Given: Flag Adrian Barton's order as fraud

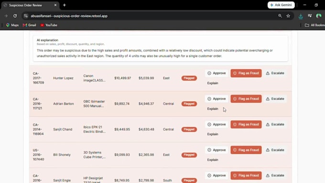Looking at the screenshot, I should click(246, 99).
